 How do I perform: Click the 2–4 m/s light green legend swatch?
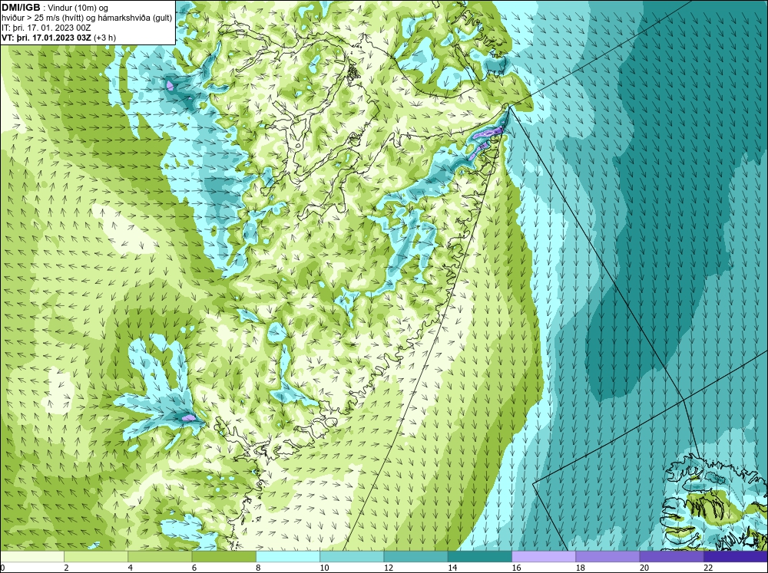click(96, 557)
